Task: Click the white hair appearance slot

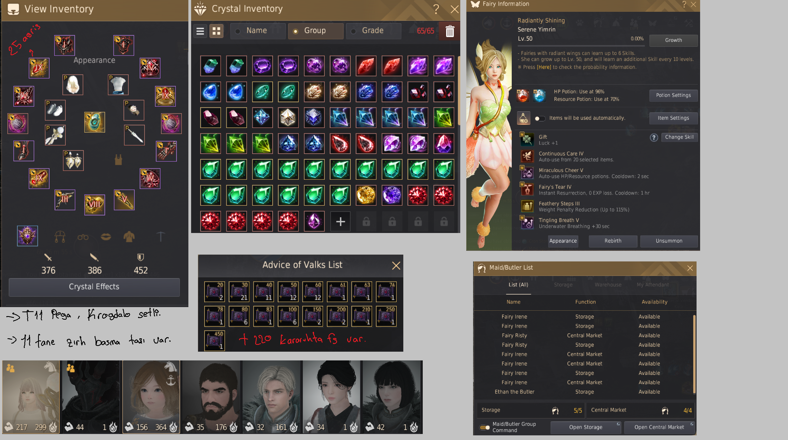Action: [x=73, y=85]
